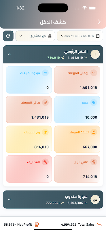Click the medal icon on net profit card
Screen dimensions: 106x232
click(x=94, y=162)
